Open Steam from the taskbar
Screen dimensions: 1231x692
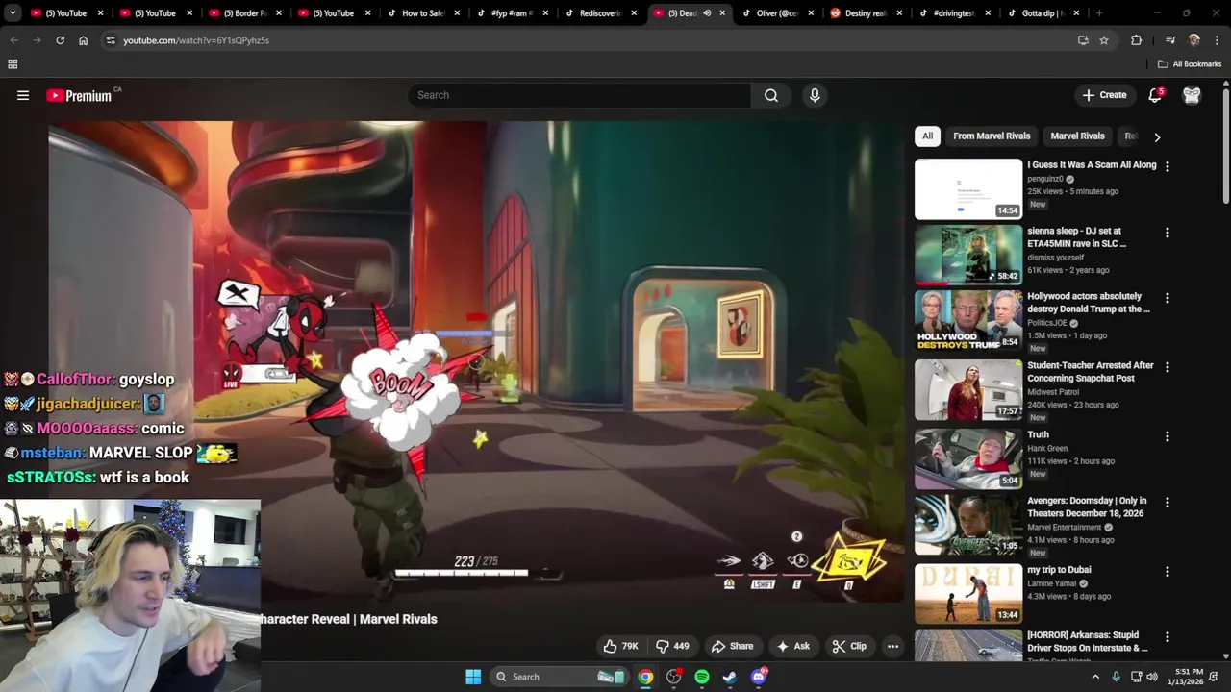coord(730,677)
